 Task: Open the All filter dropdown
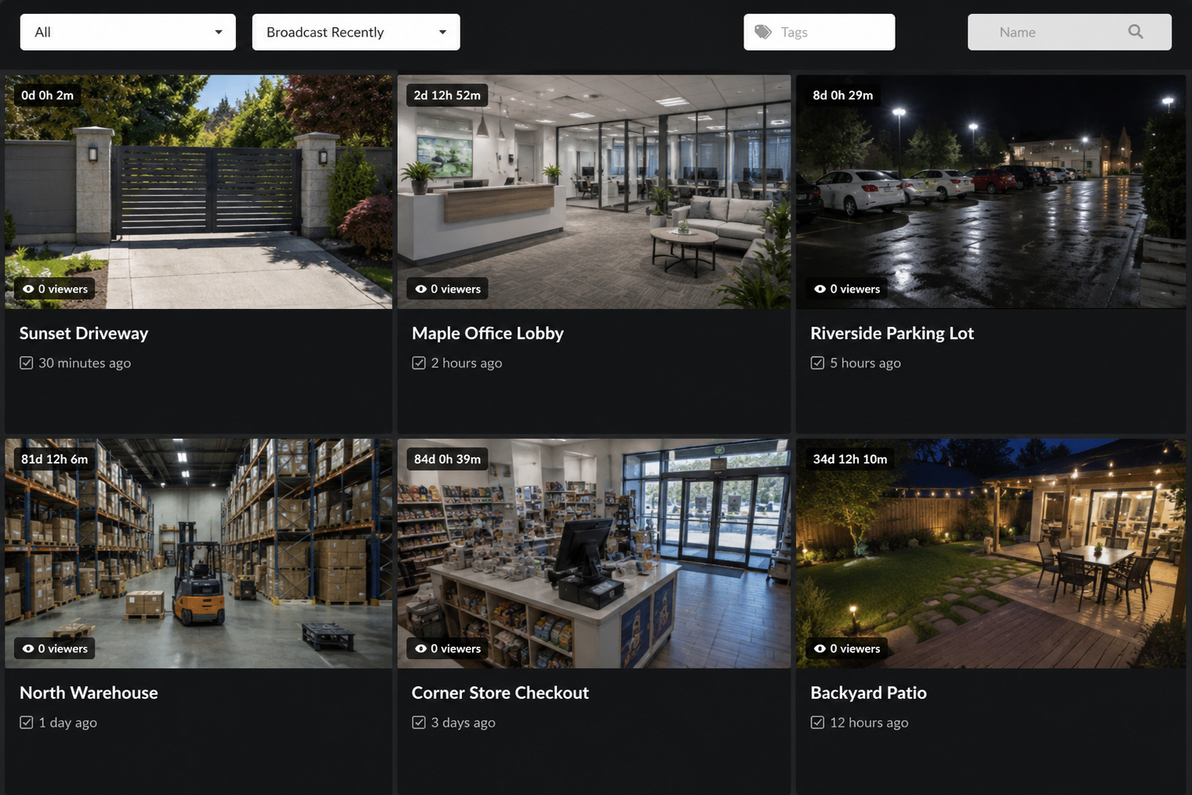pos(128,32)
